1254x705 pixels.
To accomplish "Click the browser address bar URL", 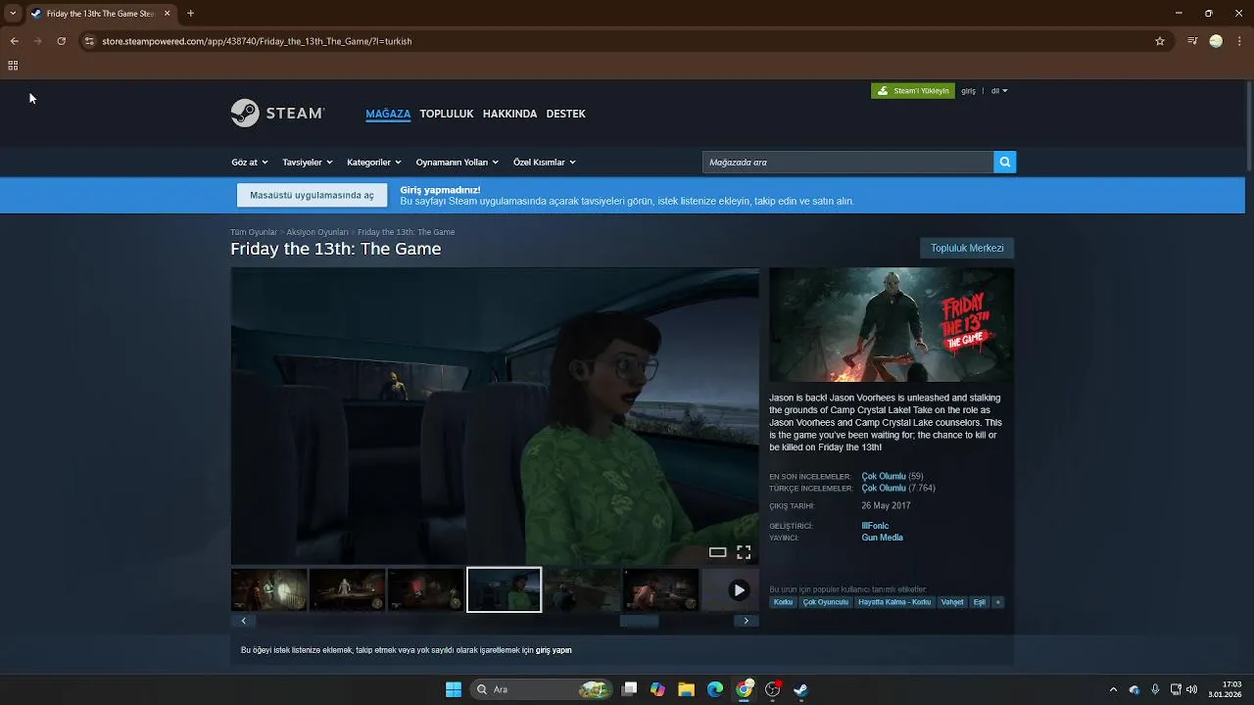I will (x=257, y=41).
